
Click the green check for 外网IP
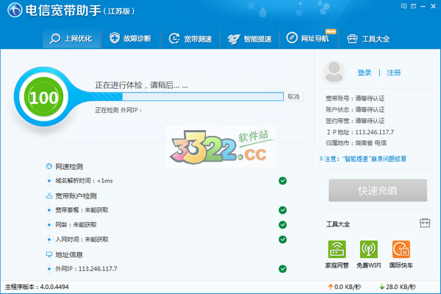click(283, 269)
